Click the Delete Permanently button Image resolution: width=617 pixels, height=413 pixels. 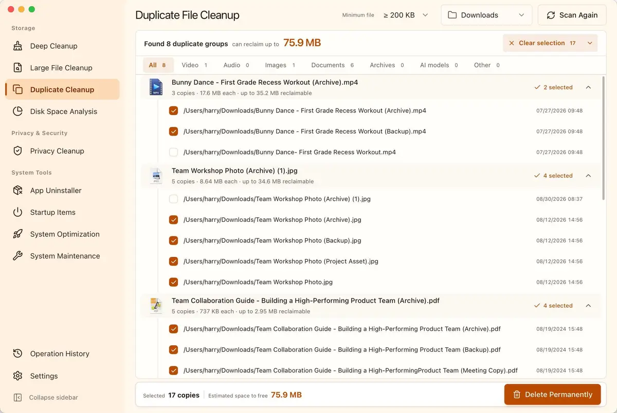click(x=552, y=395)
